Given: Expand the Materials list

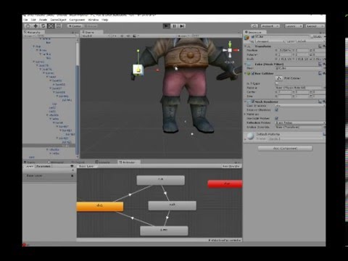Looking at the screenshot, I should point(245,114).
